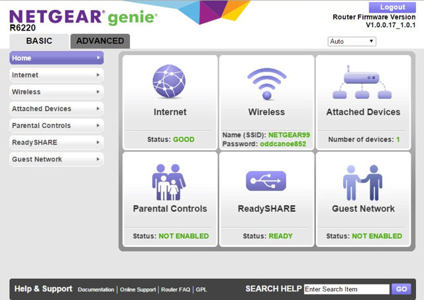
Task: Open the ReadySHARE USB icon
Action: click(x=266, y=181)
